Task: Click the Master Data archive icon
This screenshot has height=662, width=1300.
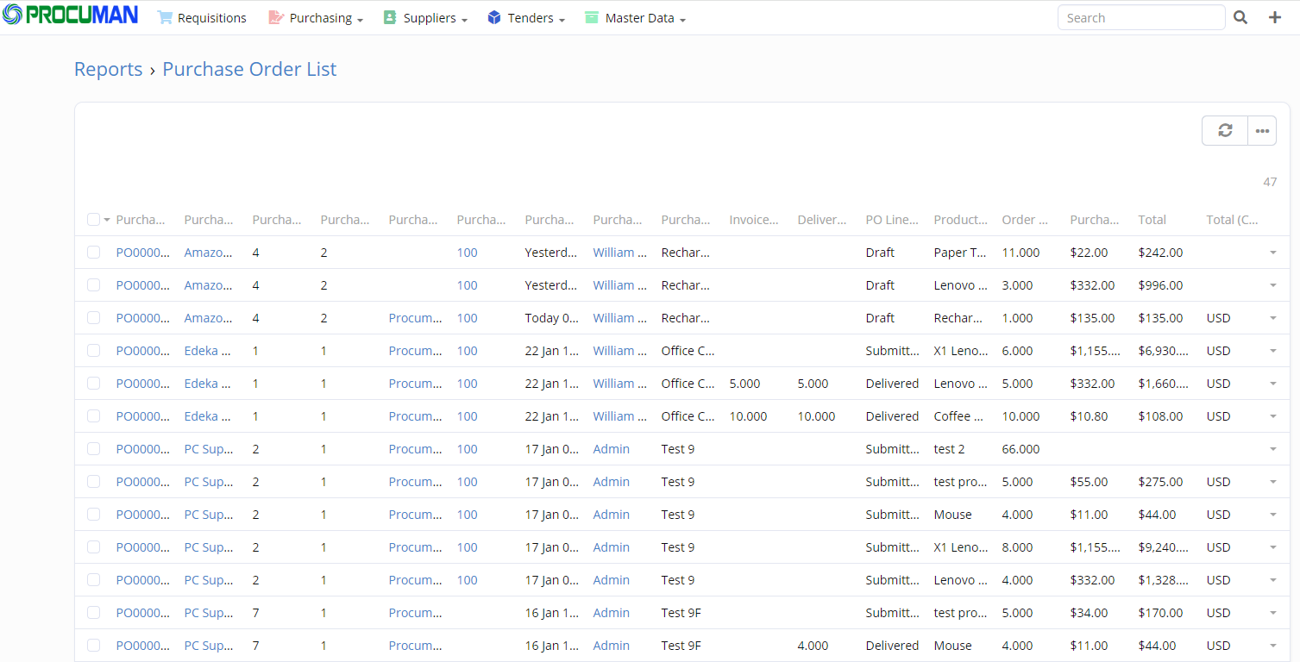Action: point(592,17)
